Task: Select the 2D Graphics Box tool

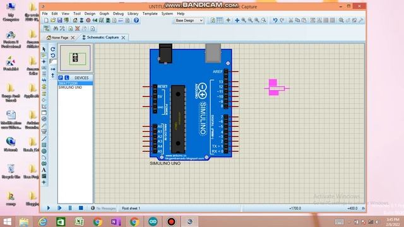Action: [44, 145]
